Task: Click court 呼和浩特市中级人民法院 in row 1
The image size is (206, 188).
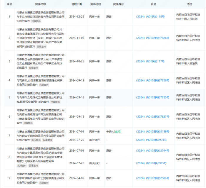Action: tap(188, 17)
